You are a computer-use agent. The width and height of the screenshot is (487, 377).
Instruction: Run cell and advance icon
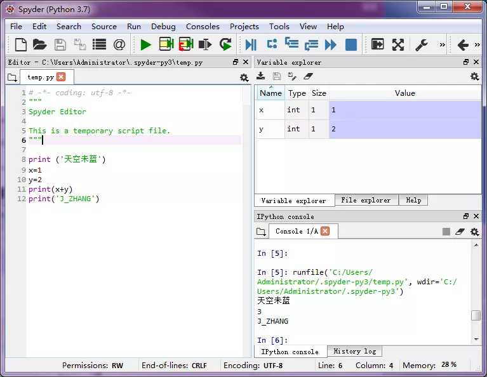click(x=186, y=44)
